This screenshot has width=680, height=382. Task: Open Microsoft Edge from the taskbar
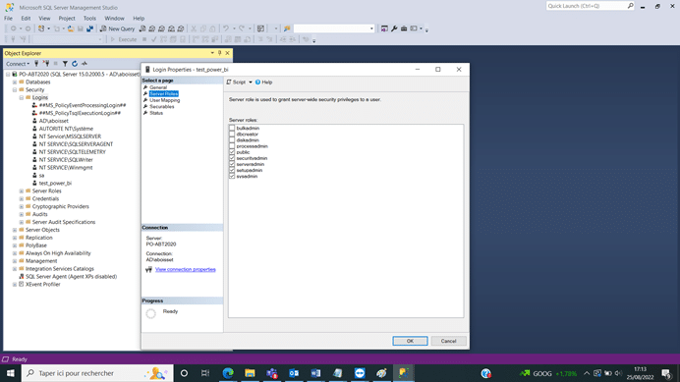coord(228,373)
